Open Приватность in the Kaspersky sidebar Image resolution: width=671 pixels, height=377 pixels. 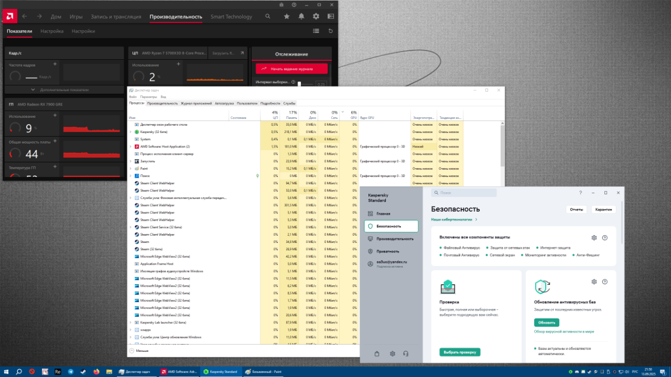point(388,251)
